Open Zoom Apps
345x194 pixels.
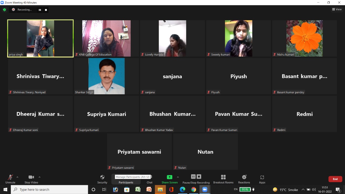262,179
